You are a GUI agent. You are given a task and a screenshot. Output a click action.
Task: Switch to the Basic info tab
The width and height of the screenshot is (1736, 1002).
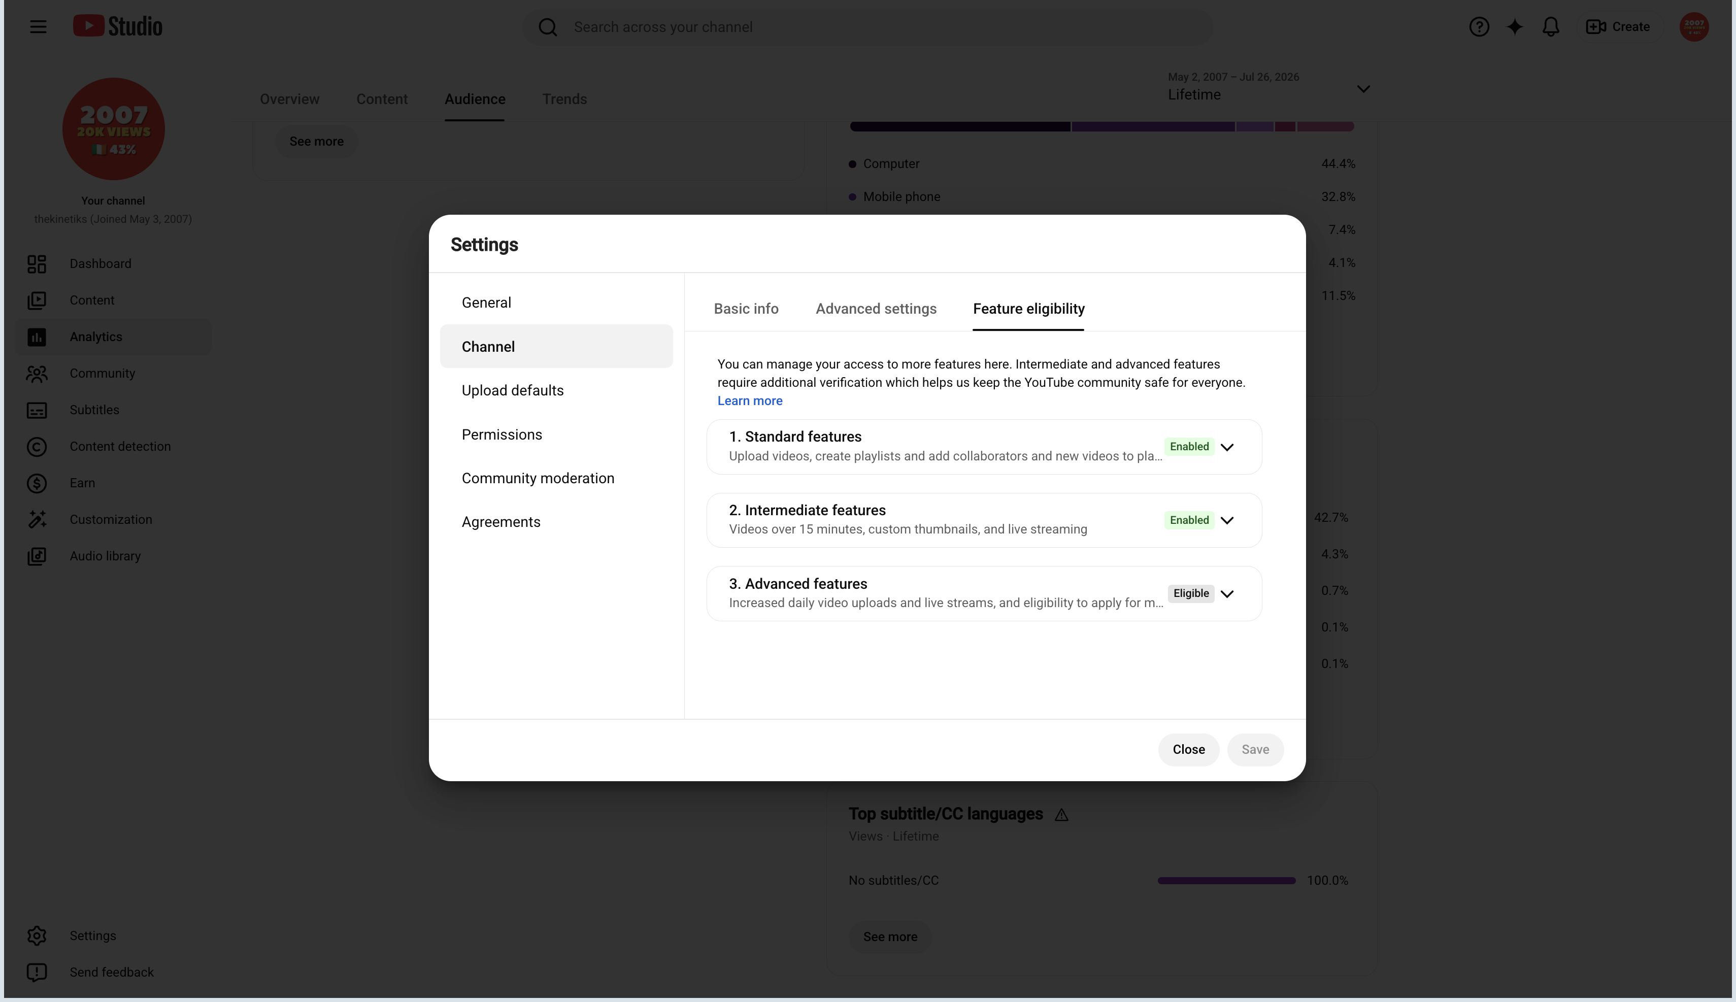[x=746, y=309]
